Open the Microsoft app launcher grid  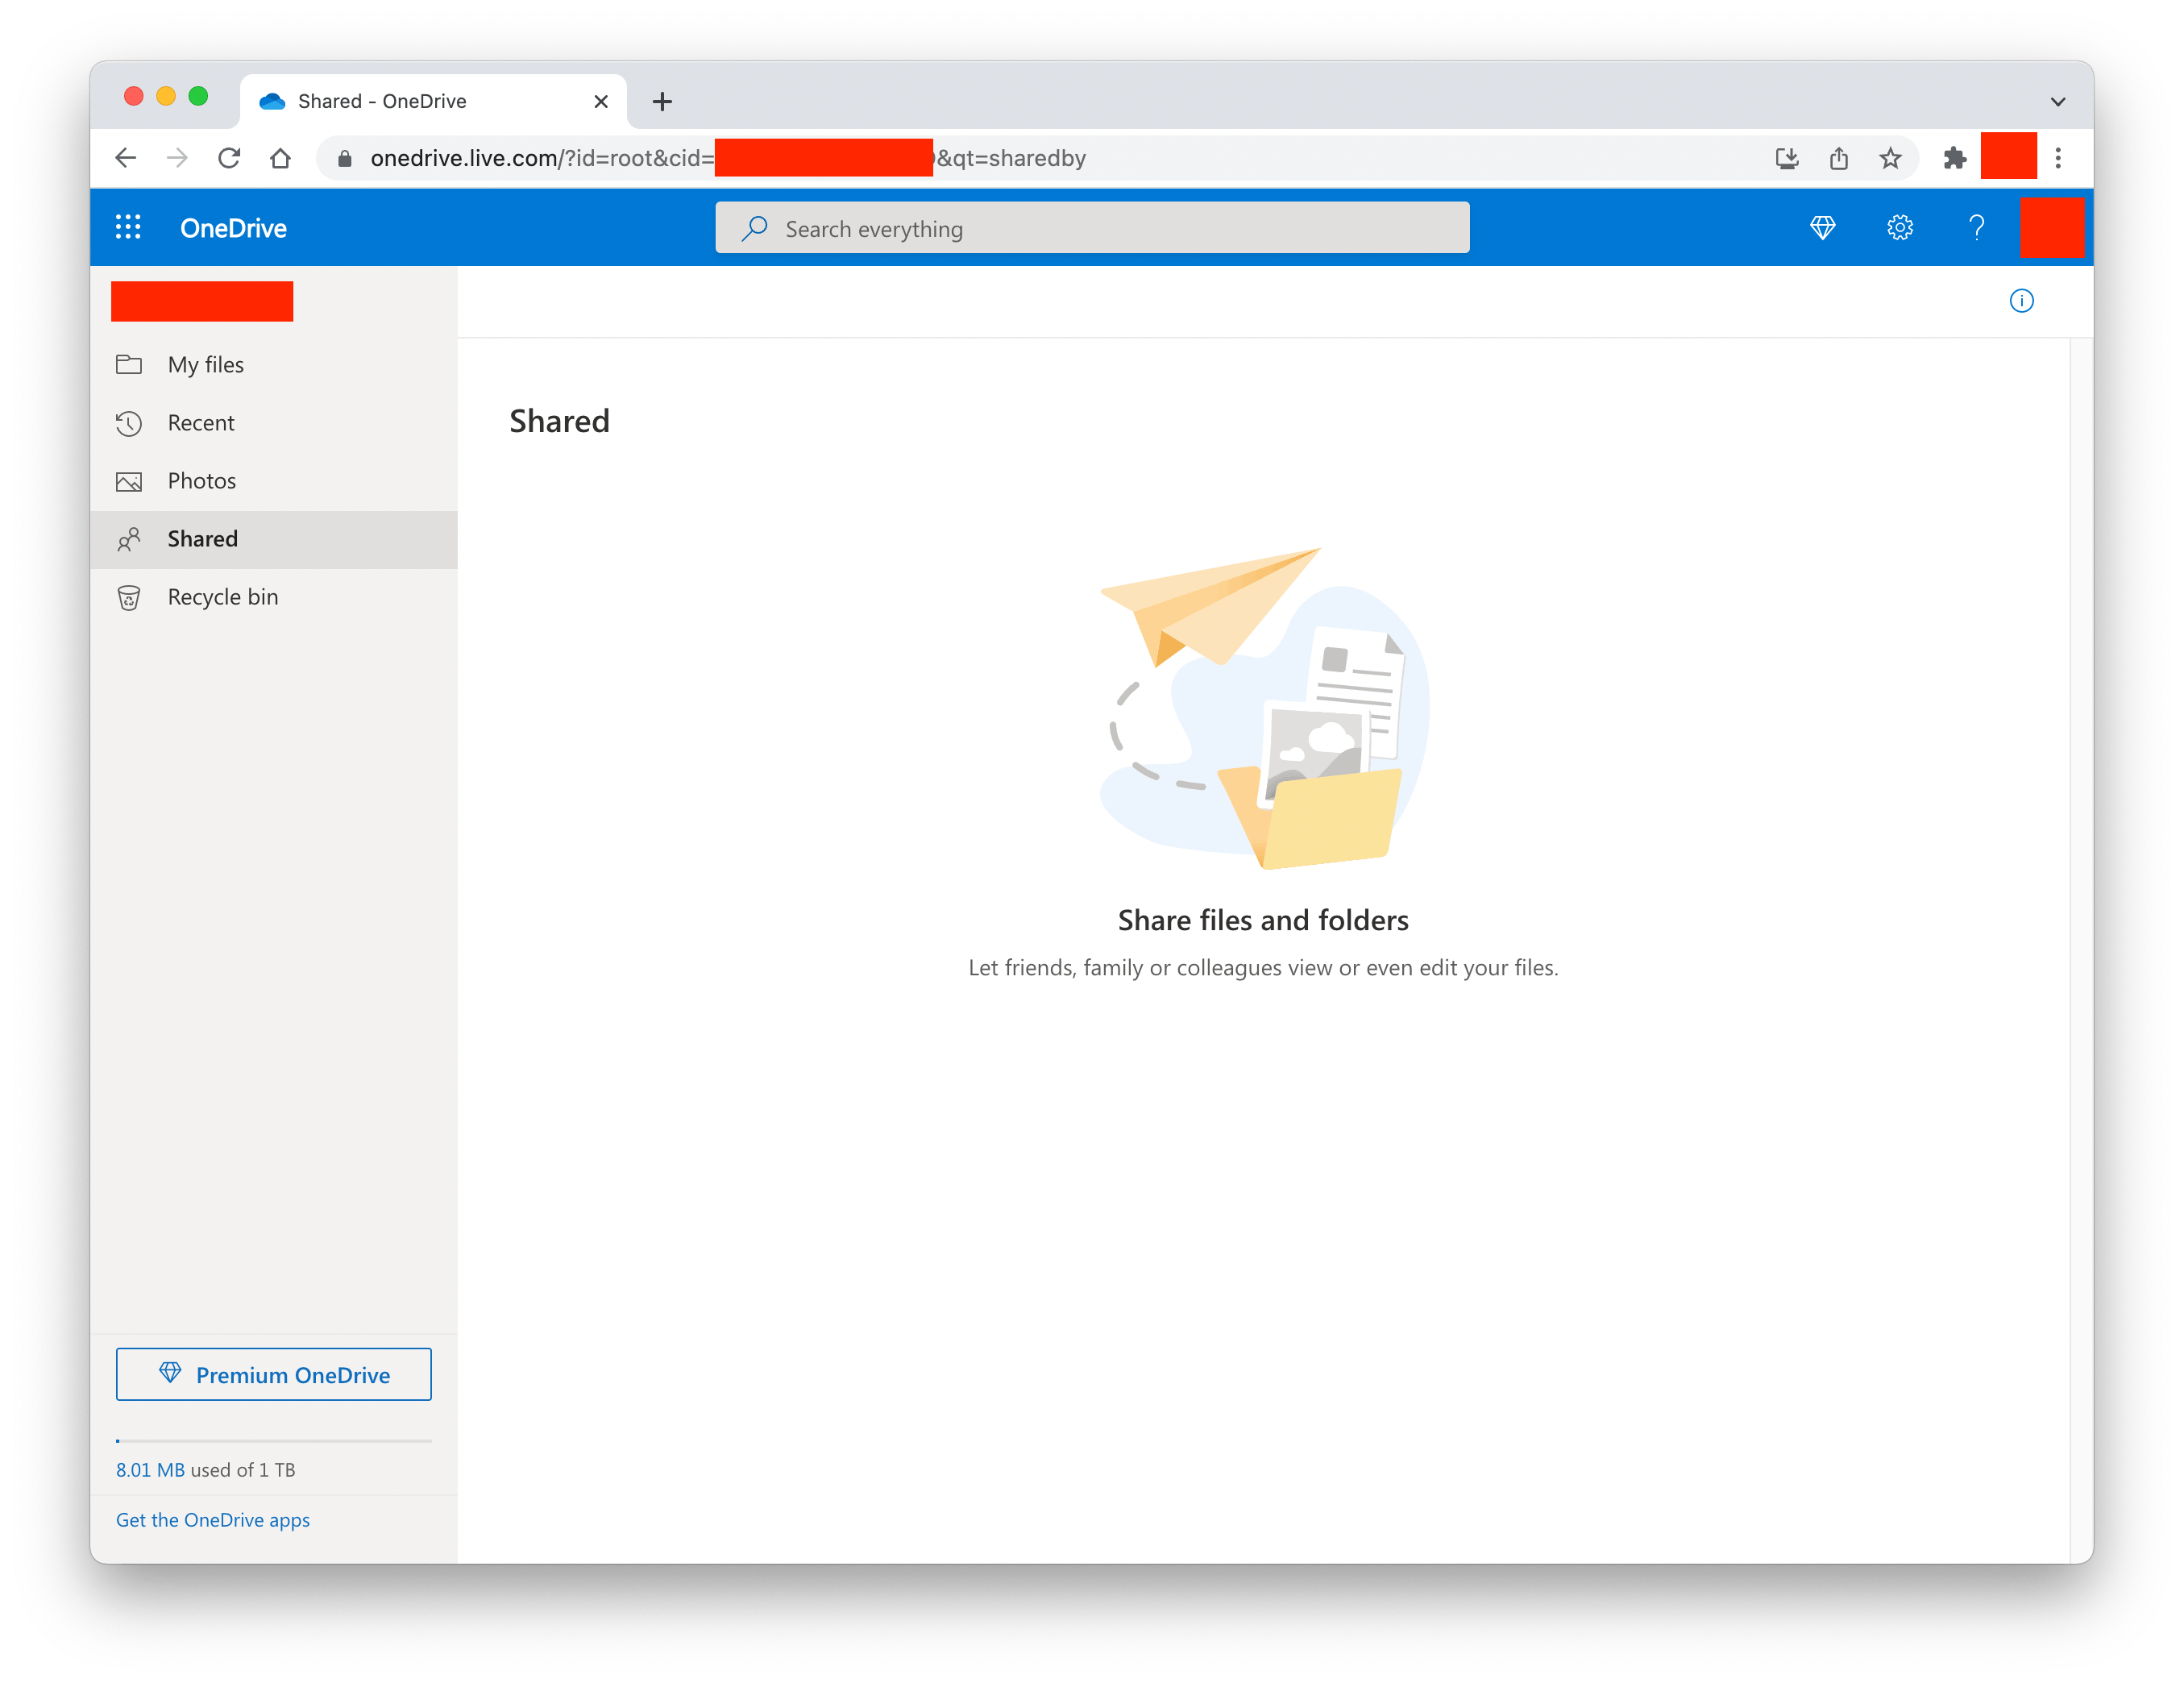pyautogui.click(x=128, y=228)
